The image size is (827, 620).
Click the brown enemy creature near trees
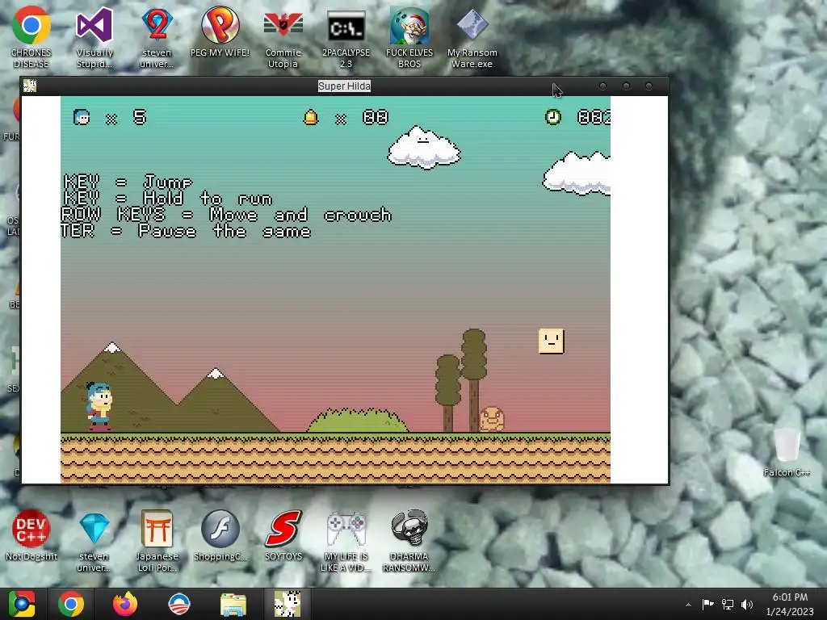pyautogui.click(x=492, y=419)
